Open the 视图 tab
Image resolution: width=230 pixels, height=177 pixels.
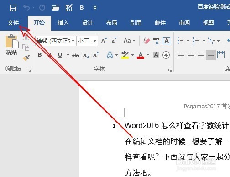pos(209,23)
